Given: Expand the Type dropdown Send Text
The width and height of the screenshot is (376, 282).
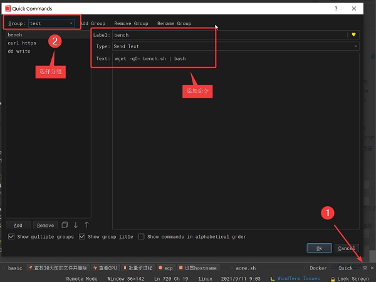Looking at the screenshot, I should (235, 46).
